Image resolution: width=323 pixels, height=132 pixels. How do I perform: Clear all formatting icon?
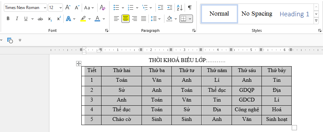(102, 8)
